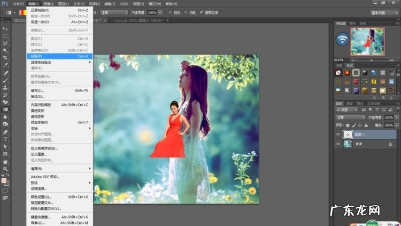Hide 图层 1 using its eye icon

[338, 135]
